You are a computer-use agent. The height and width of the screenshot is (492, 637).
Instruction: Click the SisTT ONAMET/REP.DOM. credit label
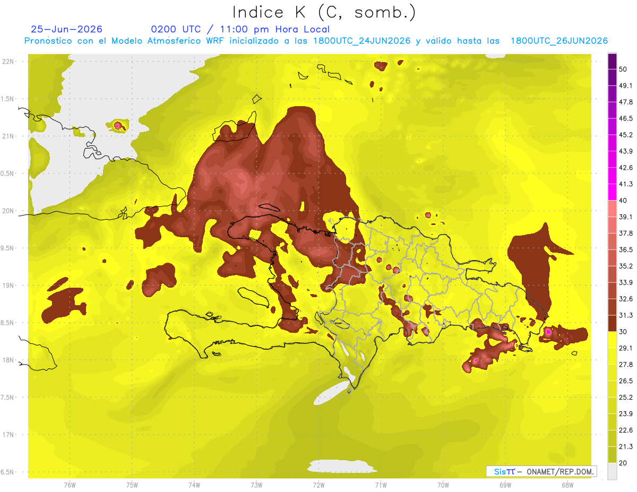[x=540, y=471]
